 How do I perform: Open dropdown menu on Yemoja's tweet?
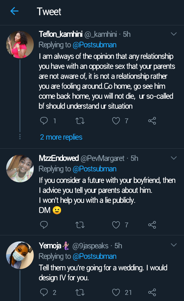coord(174,245)
